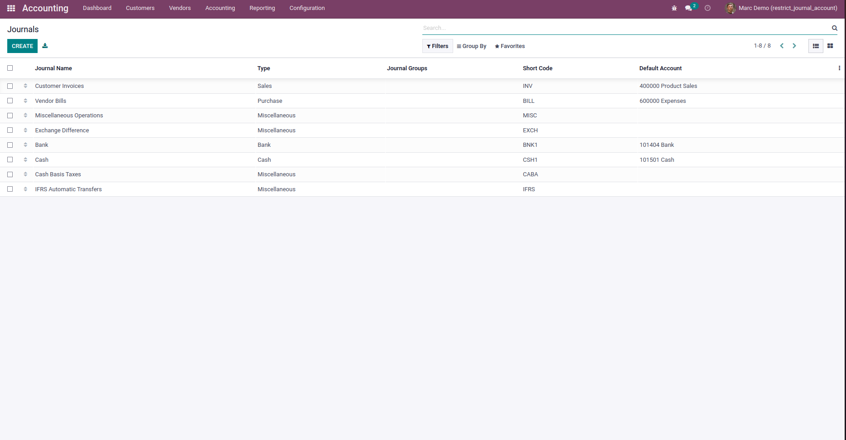The width and height of the screenshot is (846, 440).
Task: Open Vendor Bills journal record
Action: pos(51,101)
